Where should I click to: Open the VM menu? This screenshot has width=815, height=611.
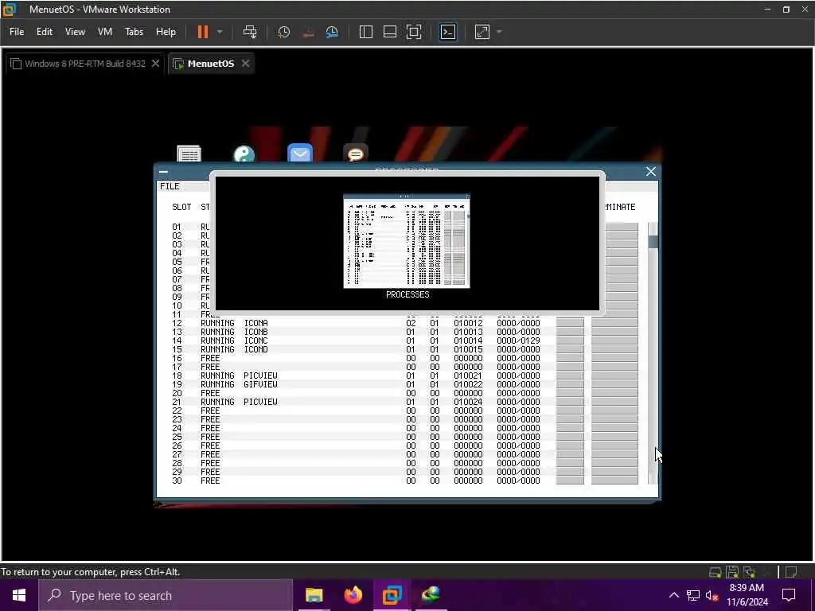[x=105, y=32]
